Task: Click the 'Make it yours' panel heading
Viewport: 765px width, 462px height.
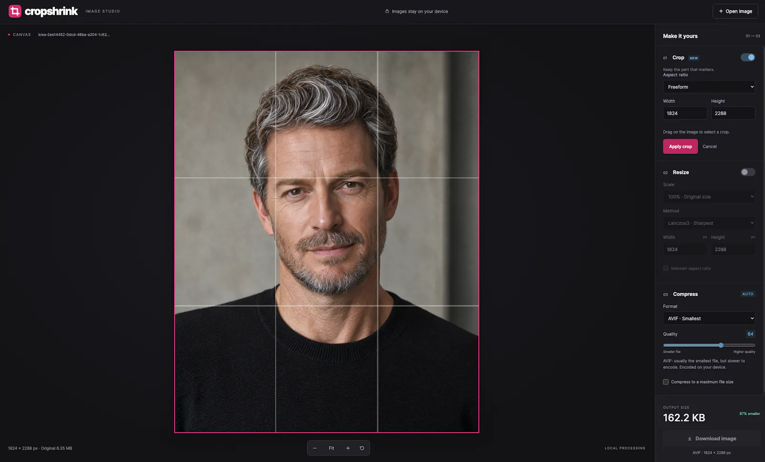Action: point(680,36)
